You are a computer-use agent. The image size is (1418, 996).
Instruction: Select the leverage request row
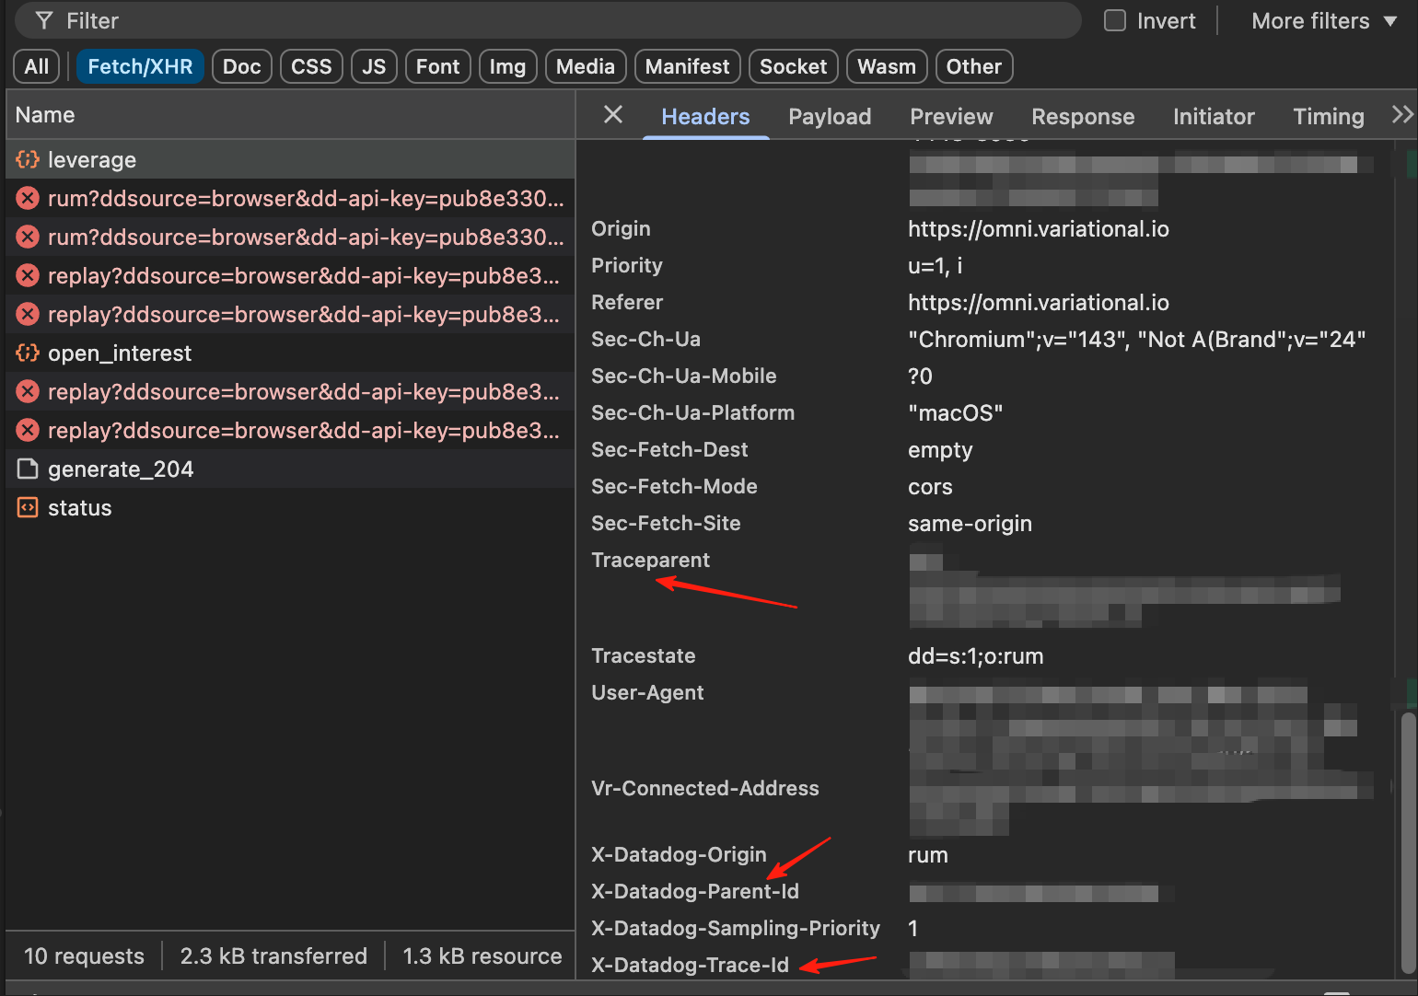click(x=290, y=159)
